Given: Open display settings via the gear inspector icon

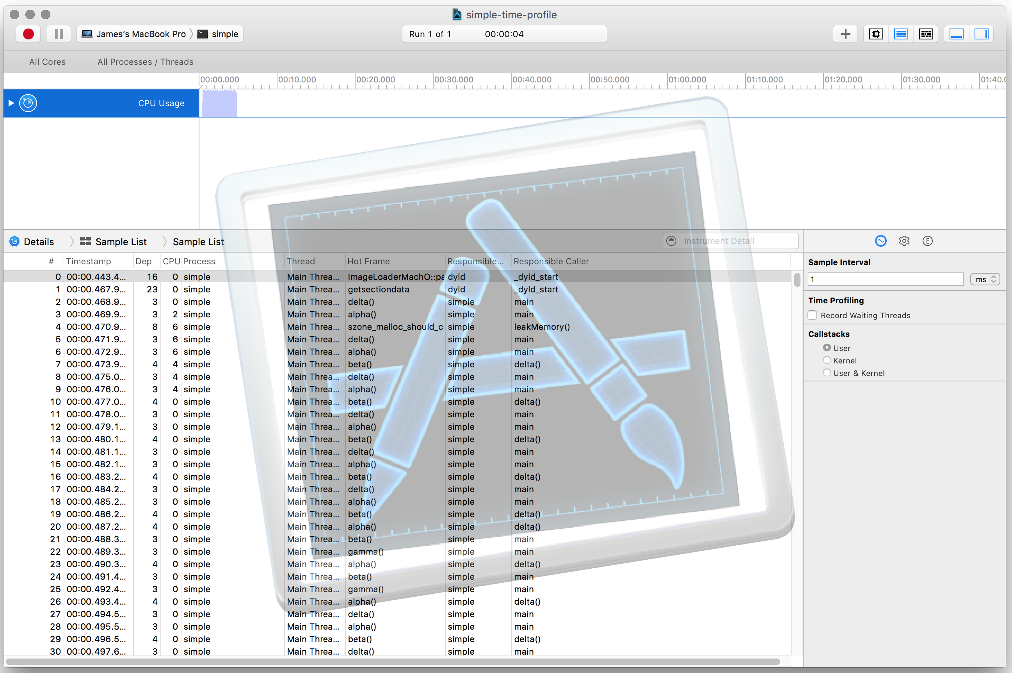Looking at the screenshot, I should click(904, 241).
